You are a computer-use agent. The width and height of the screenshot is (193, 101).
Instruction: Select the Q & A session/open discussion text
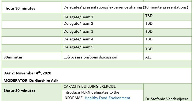click(90, 57)
